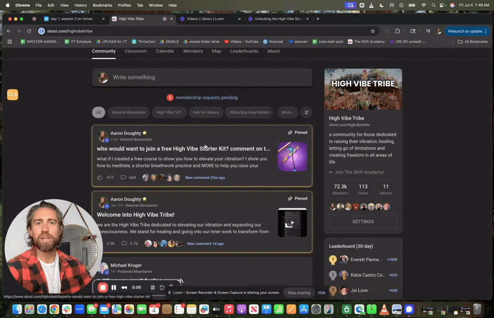This screenshot has width=494, height=318.
Task: Click the like thumbs-up on Starter Kit post
Action: coord(100,177)
